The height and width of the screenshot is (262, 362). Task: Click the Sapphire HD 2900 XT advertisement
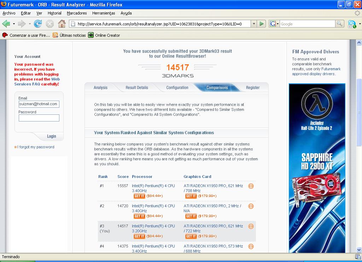pyautogui.click(x=317, y=168)
